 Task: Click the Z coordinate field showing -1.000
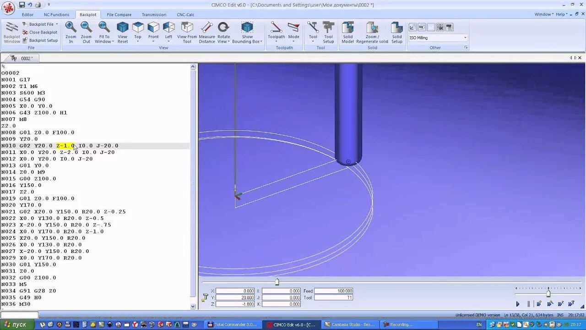click(235, 304)
